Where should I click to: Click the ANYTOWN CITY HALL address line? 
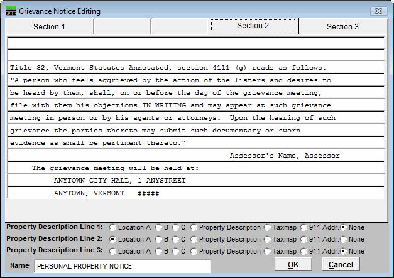tap(195, 181)
